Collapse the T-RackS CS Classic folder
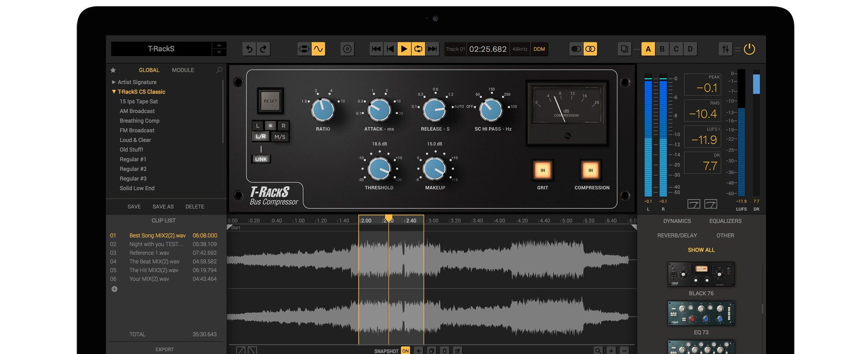865x354 pixels. point(114,92)
